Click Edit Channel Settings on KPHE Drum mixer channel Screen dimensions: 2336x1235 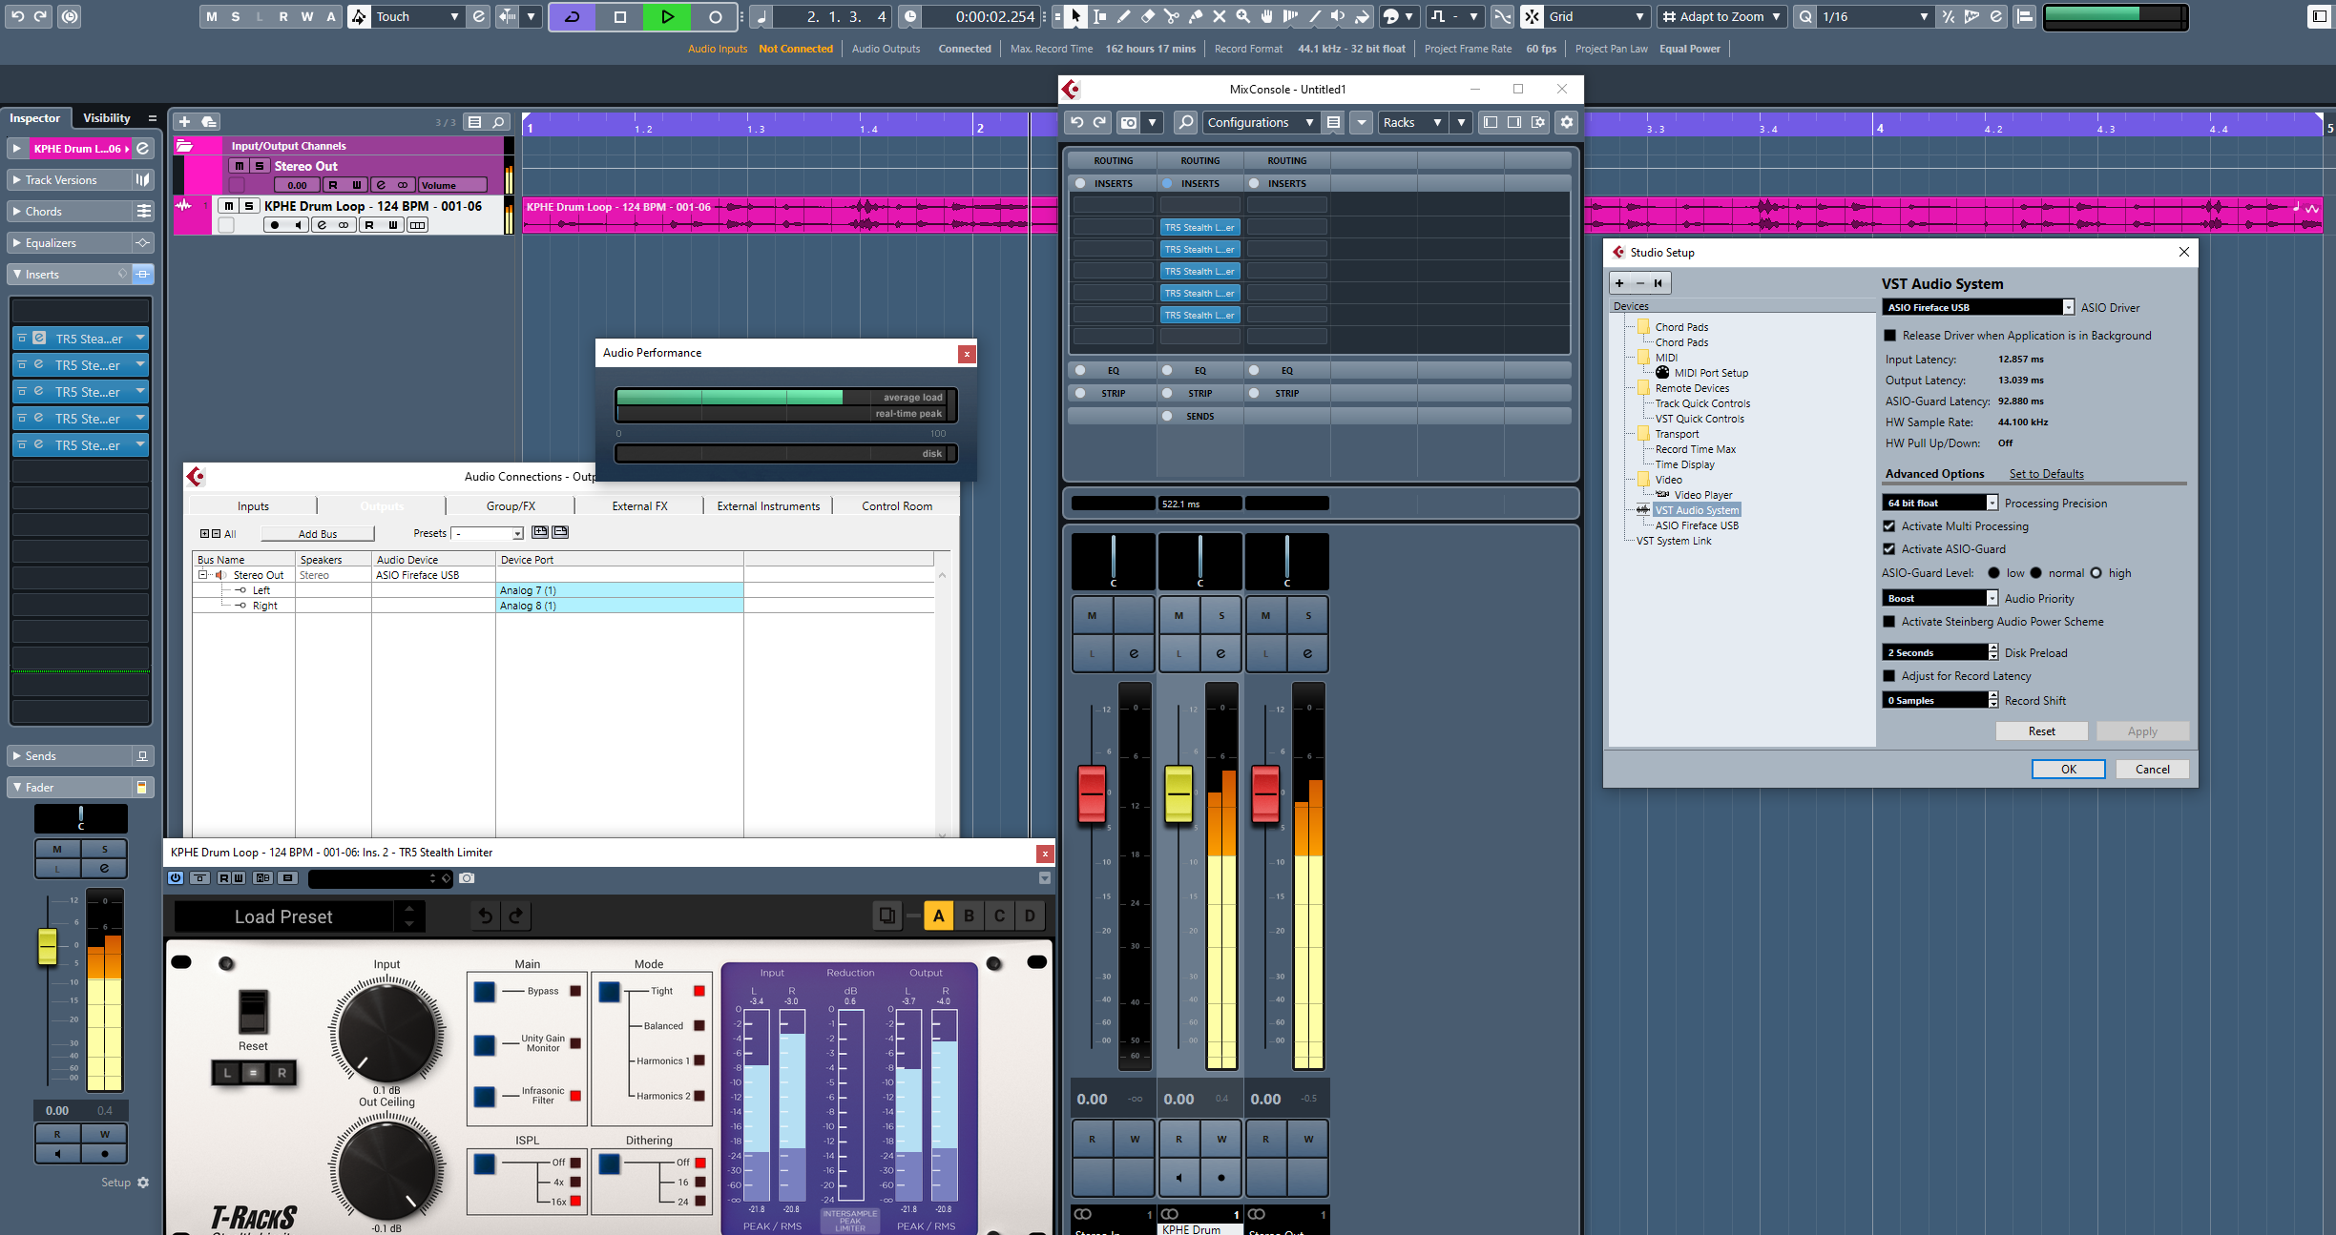(x=1220, y=653)
